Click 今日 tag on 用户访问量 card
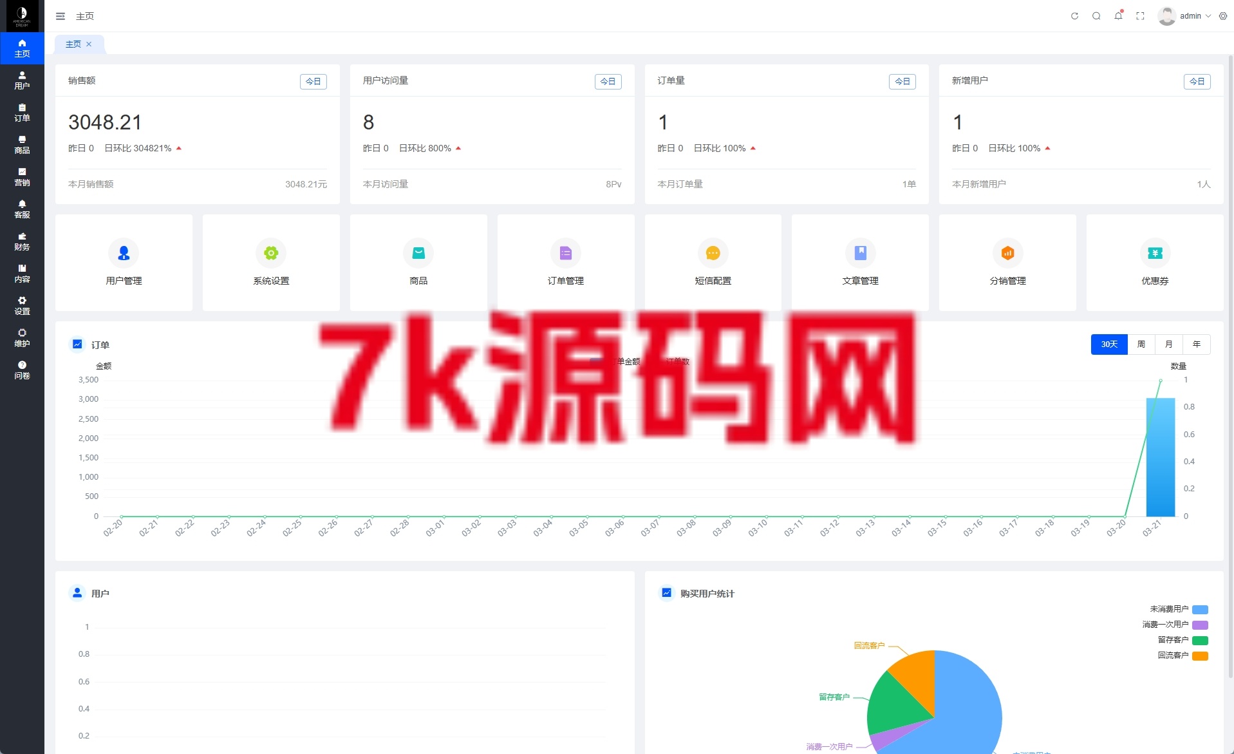This screenshot has height=754, width=1234. 608,82
